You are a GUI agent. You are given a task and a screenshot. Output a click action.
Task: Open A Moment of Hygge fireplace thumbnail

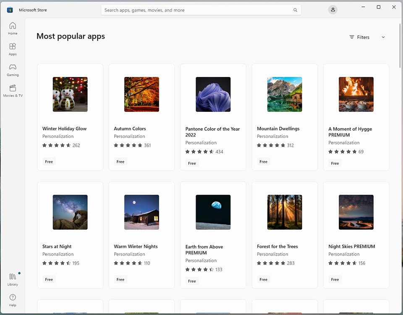tap(356, 94)
